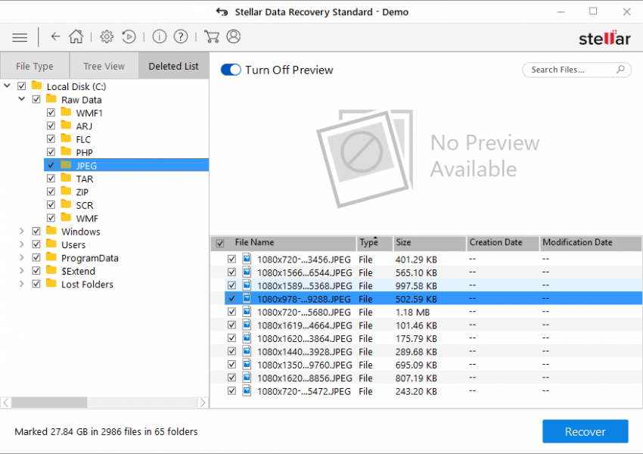The height and width of the screenshot is (454, 643).
Task: Toggle the select-all checkbox in file list header
Action: click(x=220, y=243)
